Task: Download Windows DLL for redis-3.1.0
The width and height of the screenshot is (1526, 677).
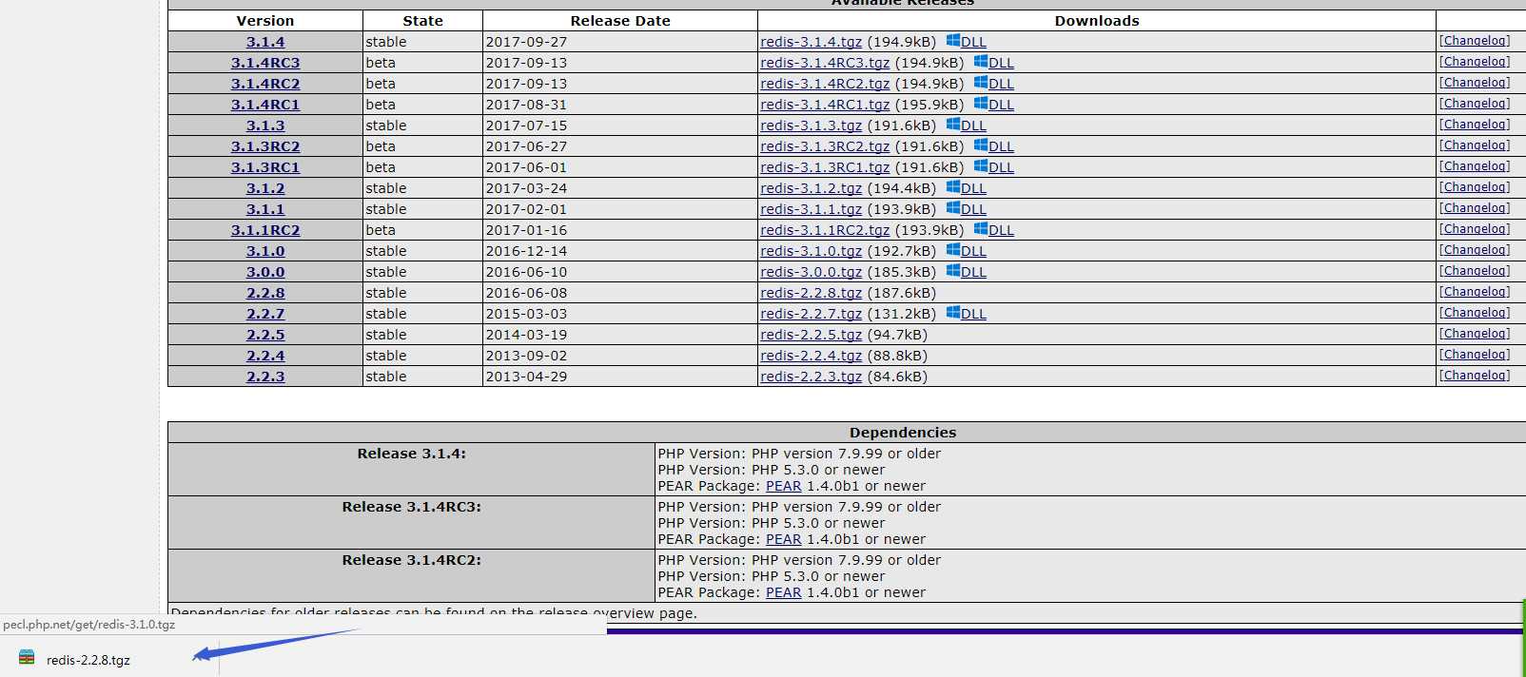Action: 967,251
